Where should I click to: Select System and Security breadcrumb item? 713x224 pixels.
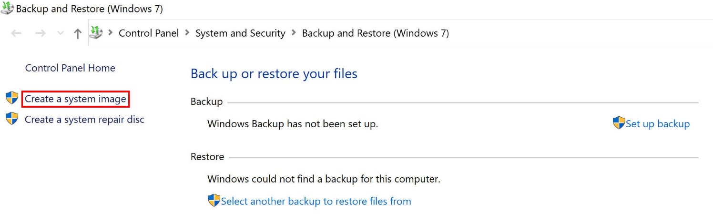tap(240, 33)
